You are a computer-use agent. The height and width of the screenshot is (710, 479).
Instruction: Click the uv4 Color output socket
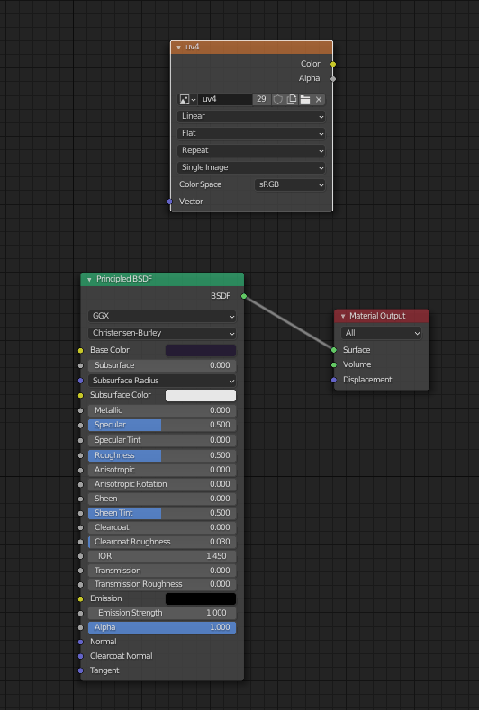click(x=333, y=64)
